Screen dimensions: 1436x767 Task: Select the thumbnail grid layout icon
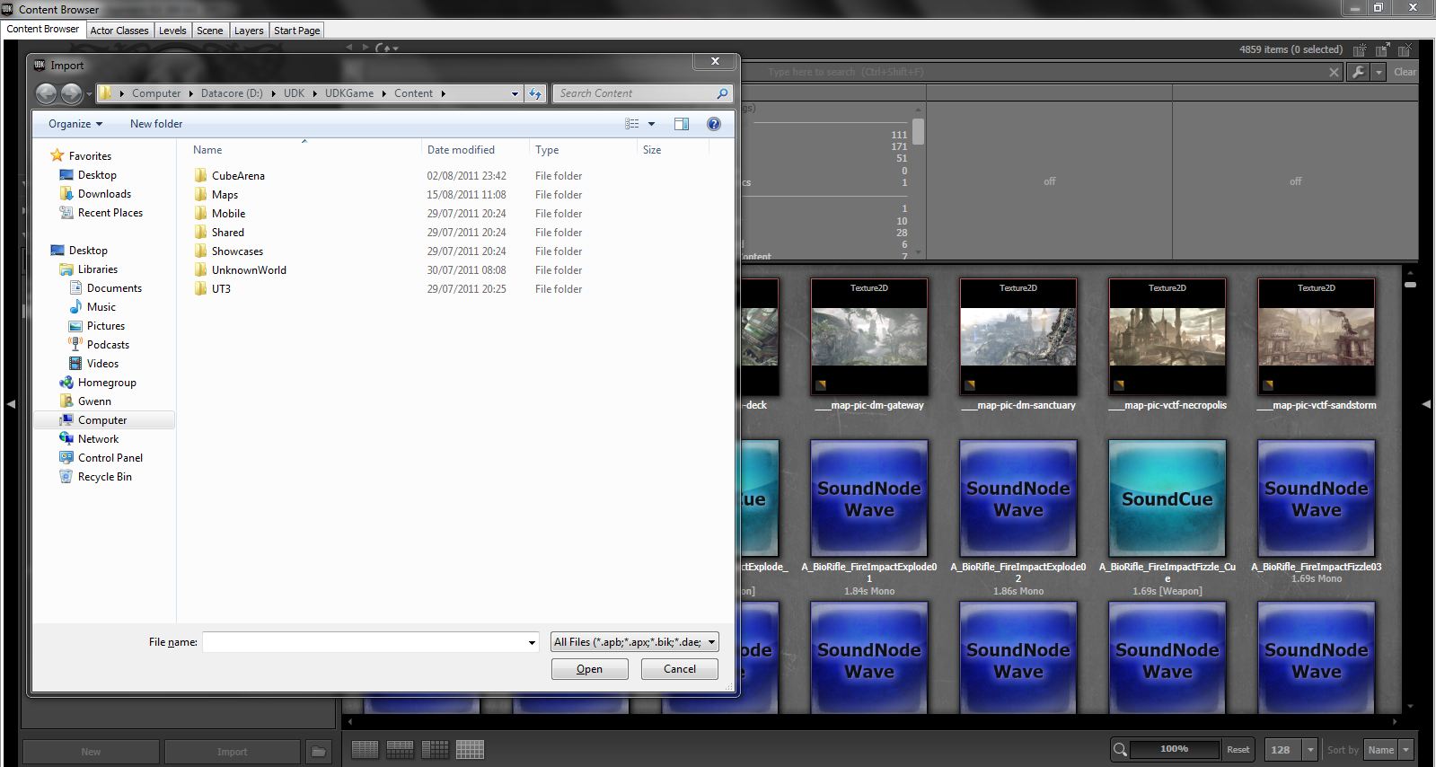coord(470,749)
